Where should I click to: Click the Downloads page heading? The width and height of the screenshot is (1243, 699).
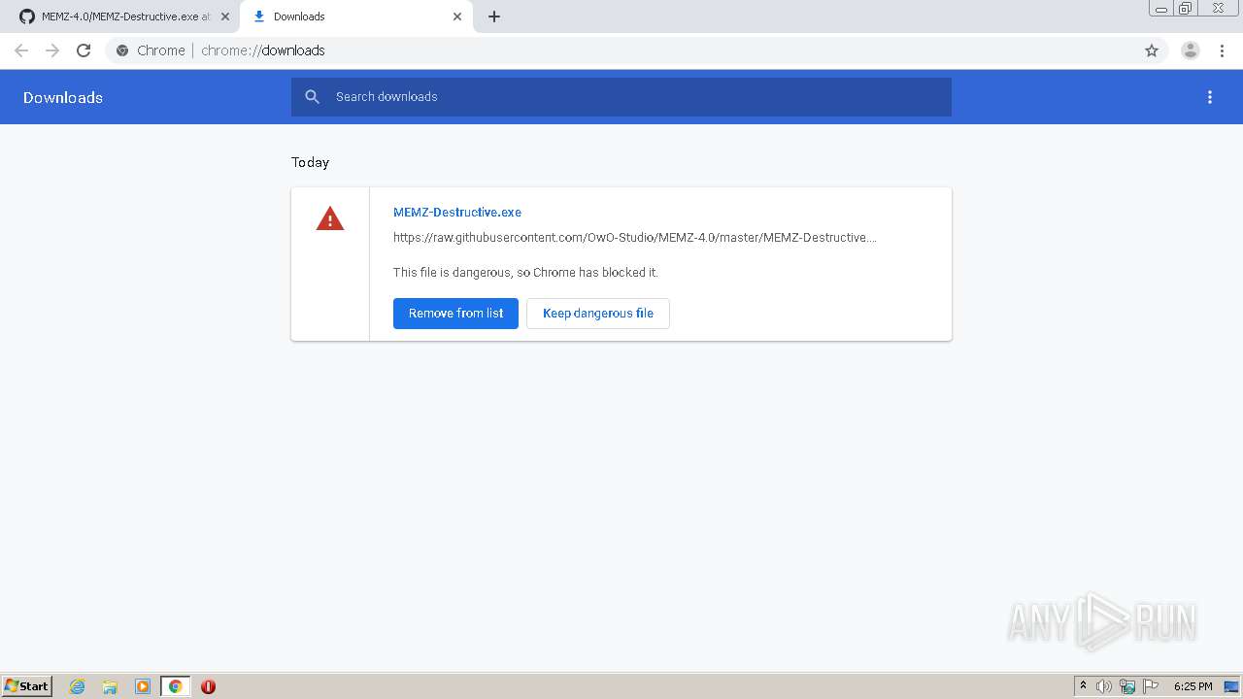click(x=63, y=97)
